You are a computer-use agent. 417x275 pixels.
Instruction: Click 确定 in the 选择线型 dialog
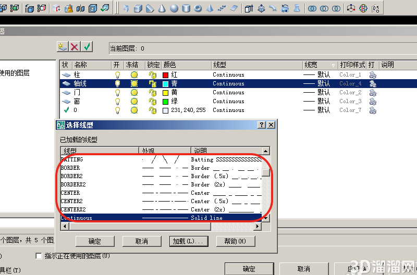click(95, 241)
